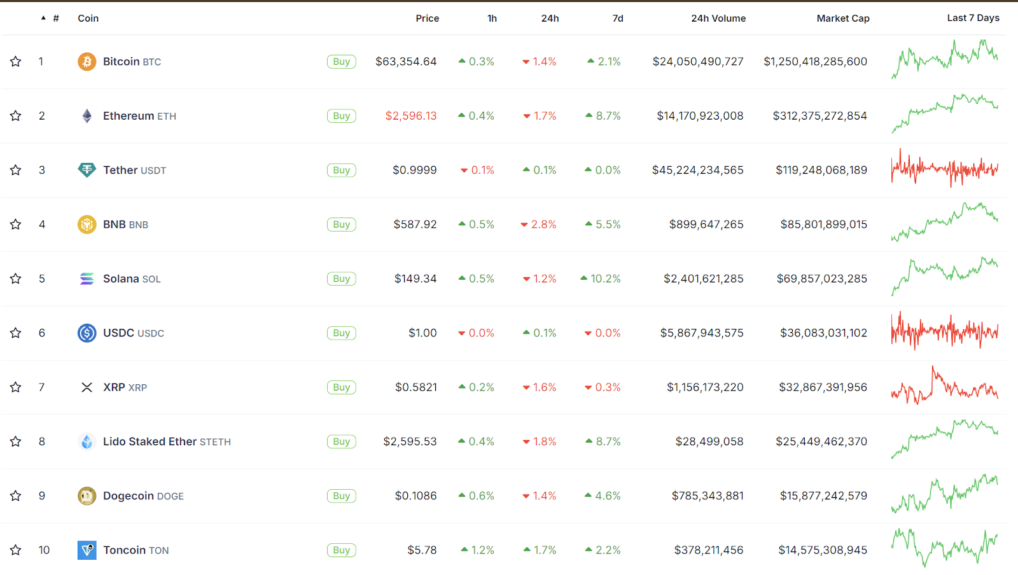Open the Dogecoin DOGE coin page
Image resolution: width=1018 pixels, height=575 pixels.
click(144, 495)
